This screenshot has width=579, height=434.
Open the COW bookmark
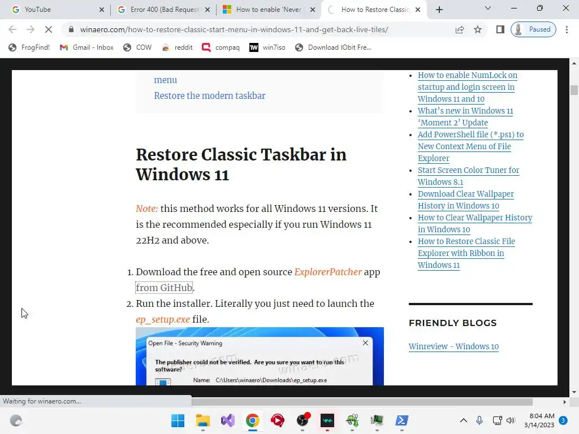137,47
